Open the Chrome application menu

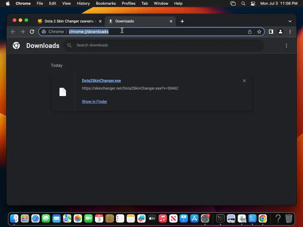coord(23,3)
